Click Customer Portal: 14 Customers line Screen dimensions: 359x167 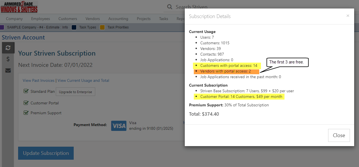(241, 96)
